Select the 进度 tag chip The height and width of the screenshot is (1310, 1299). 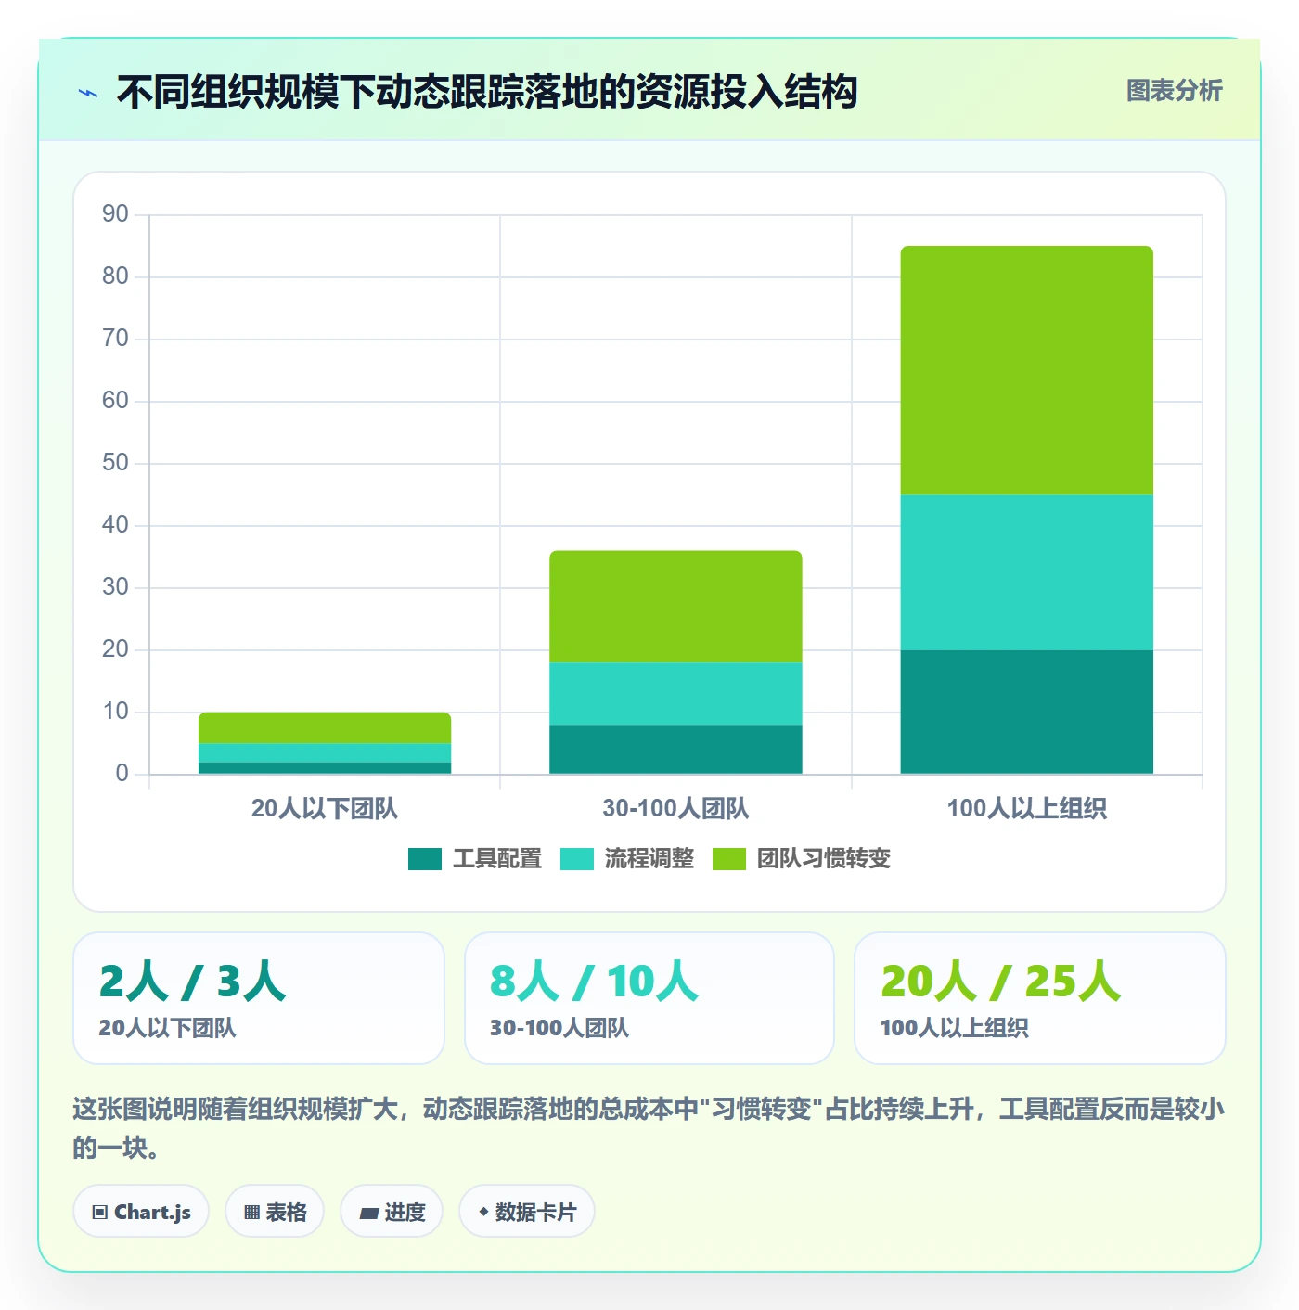[x=392, y=1212]
